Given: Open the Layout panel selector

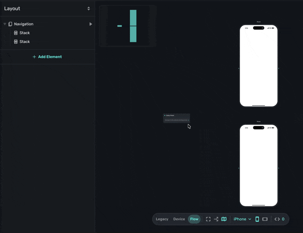Looking at the screenshot, I should pyautogui.click(x=89, y=8).
